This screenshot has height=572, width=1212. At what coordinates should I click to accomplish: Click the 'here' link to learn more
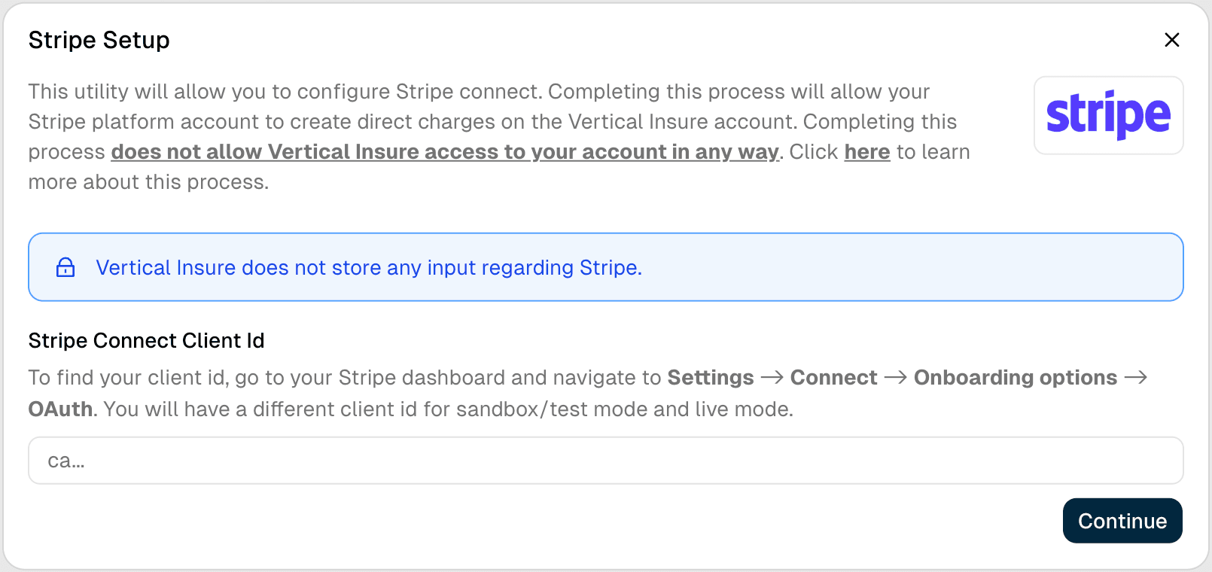[x=866, y=151]
